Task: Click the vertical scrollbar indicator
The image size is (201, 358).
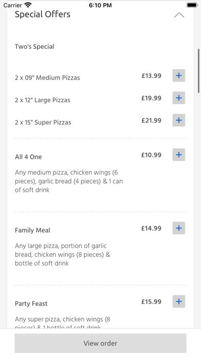Action: pos(199,71)
